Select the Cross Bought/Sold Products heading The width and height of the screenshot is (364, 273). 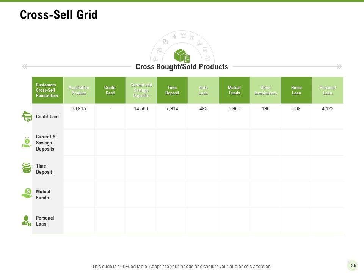(182, 67)
